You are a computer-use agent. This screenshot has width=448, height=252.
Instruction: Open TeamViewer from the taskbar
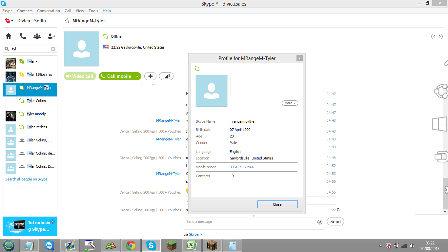50,245
